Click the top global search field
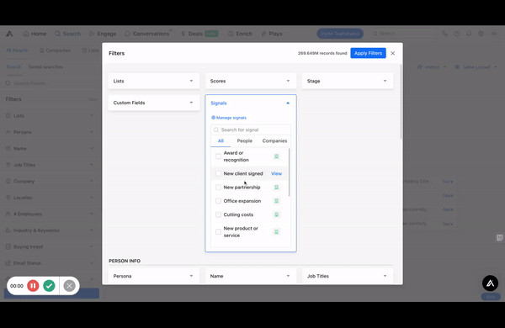505x328 pixels. [x=403, y=34]
